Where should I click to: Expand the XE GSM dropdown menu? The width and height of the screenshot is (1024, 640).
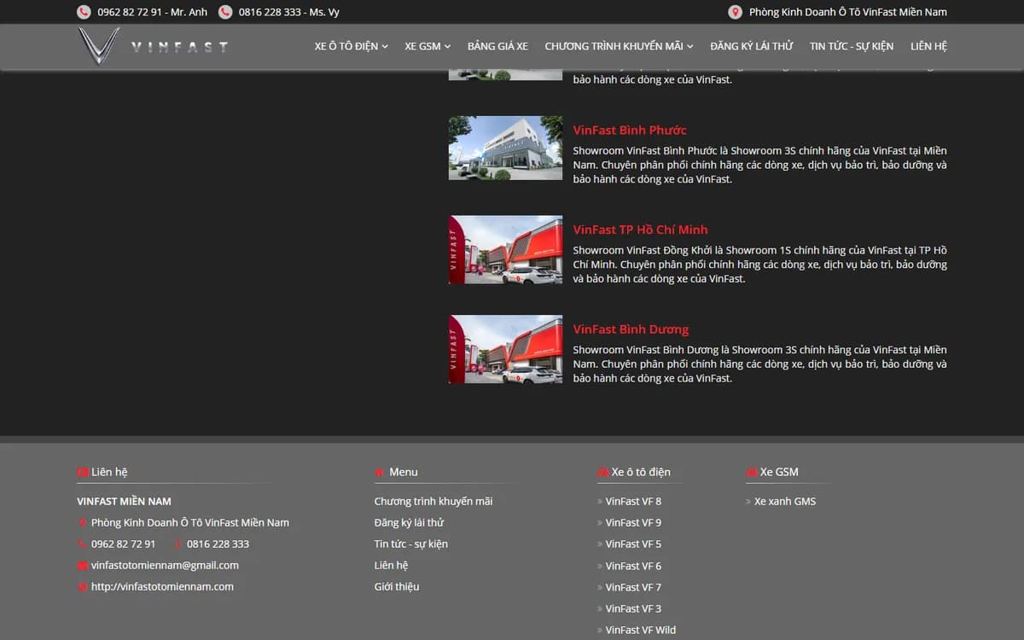428,46
